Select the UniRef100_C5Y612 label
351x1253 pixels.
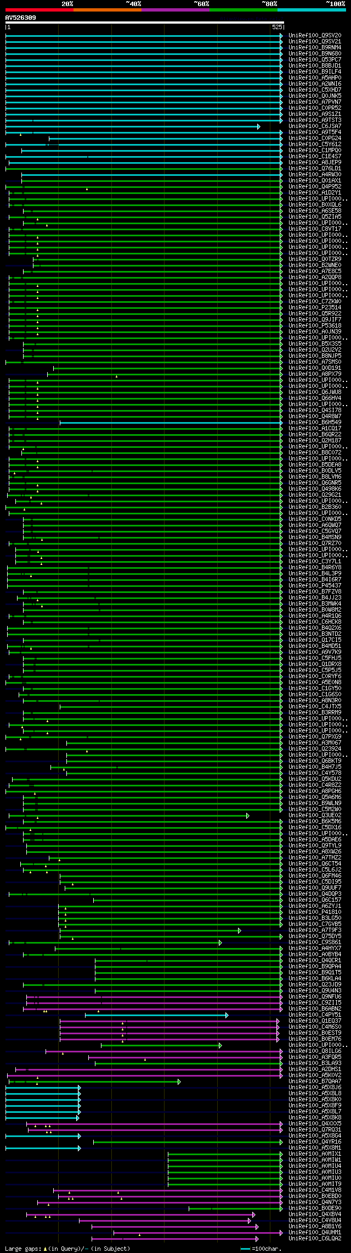pyautogui.click(x=315, y=144)
